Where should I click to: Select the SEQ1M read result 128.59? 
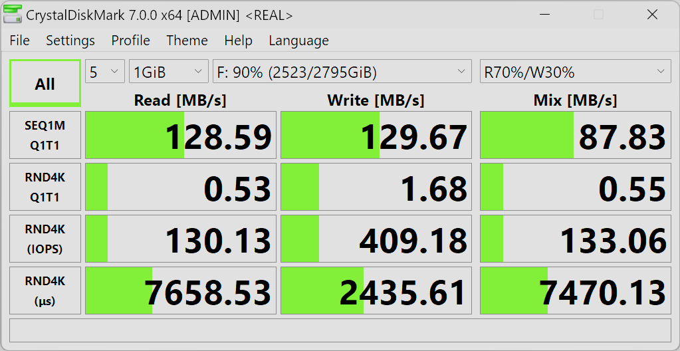pos(181,135)
